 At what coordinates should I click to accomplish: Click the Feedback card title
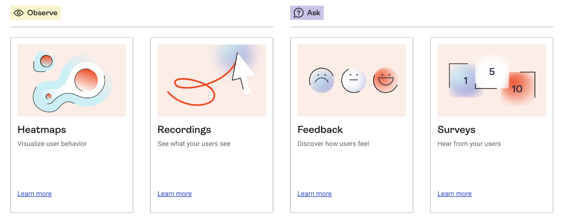[x=320, y=129]
